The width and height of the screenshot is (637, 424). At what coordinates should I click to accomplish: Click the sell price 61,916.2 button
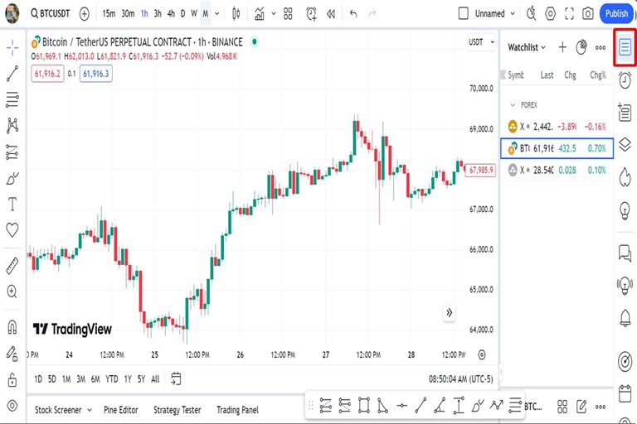click(47, 74)
